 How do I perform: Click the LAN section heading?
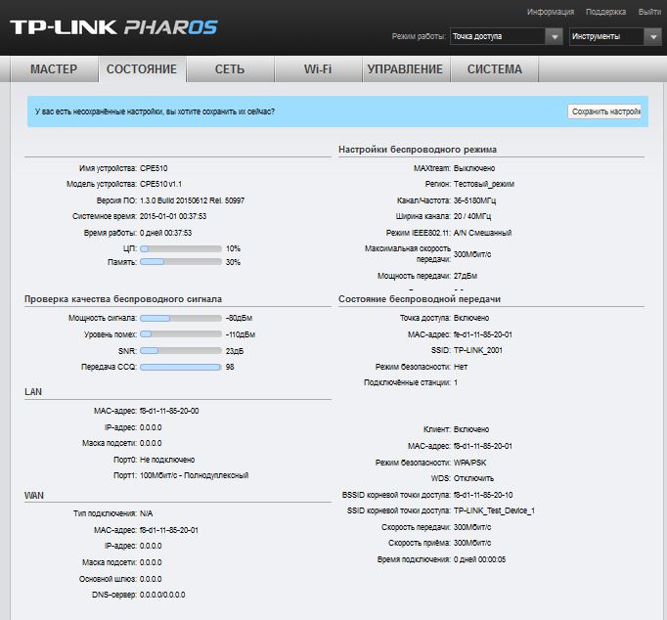coord(33,392)
